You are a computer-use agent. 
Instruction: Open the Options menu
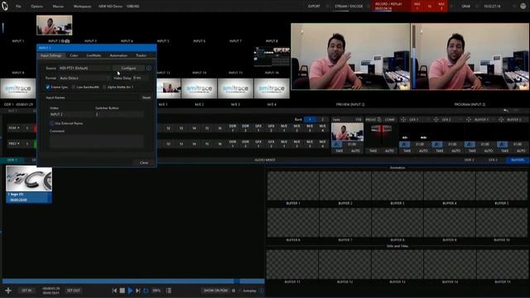[36, 6]
